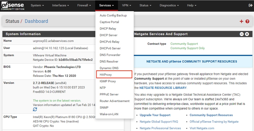This screenshot has width=254, height=131.
Task: Click NETGATE AND pfSense COMMUNITY SUPPORT RESOURCES banner
Action: coord(192,61)
